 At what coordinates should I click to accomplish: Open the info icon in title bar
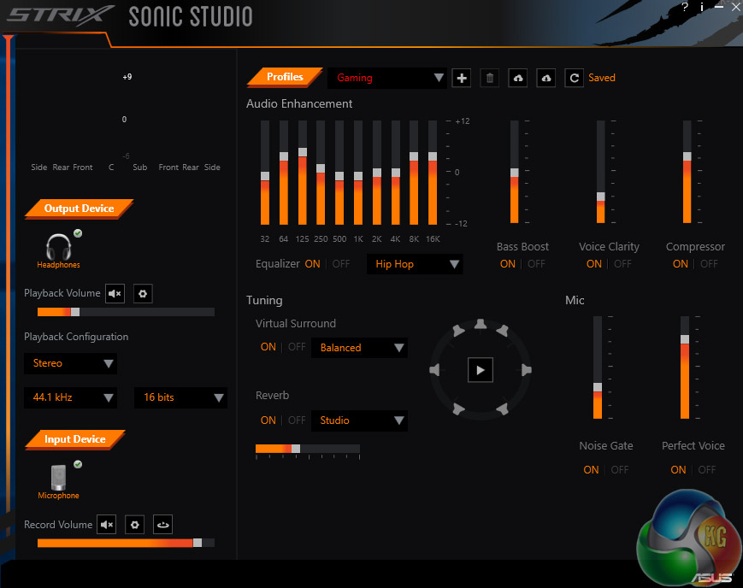click(x=702, y=7)
